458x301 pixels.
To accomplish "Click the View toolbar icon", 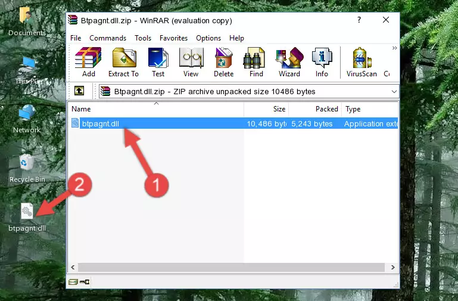I will pyautogui.click(x=191, y=62).
